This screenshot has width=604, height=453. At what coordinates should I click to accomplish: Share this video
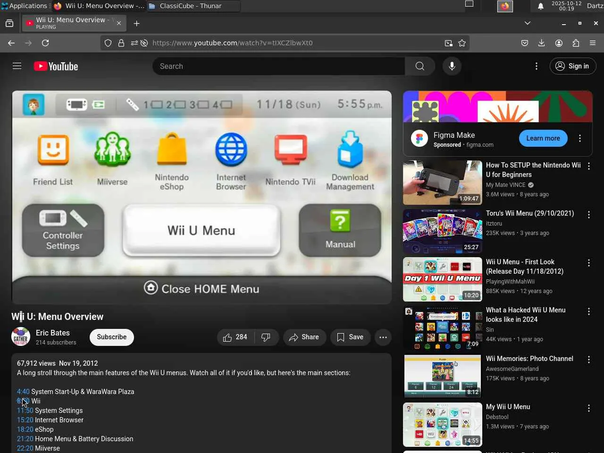304,337
